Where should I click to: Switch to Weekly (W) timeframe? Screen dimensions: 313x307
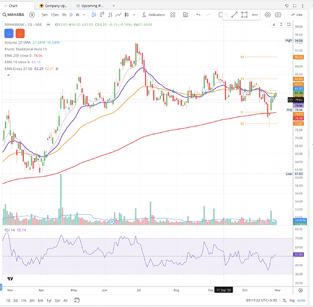[x=77, y=15]
